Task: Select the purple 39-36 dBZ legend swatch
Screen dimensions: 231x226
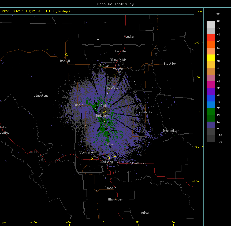Action: pos(211,92)
